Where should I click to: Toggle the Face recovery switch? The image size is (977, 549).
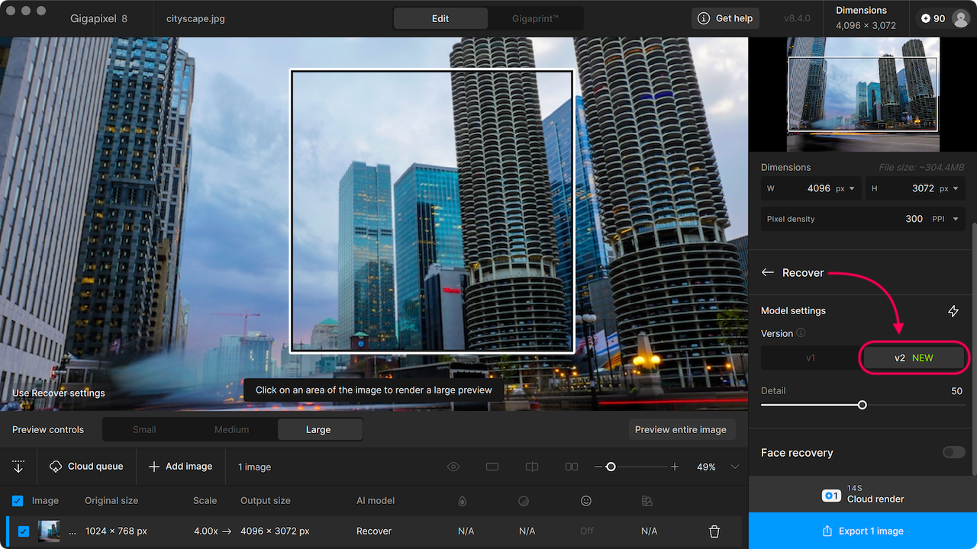(x=953, y=452)
